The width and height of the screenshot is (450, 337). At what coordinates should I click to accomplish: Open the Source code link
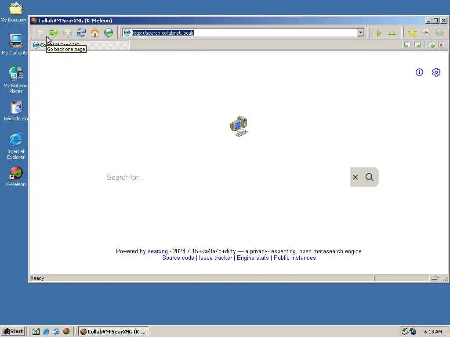pyautogui.click(x=178, y=258)
